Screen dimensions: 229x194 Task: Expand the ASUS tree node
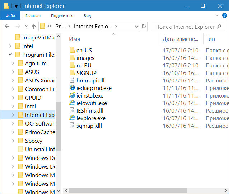13,72
